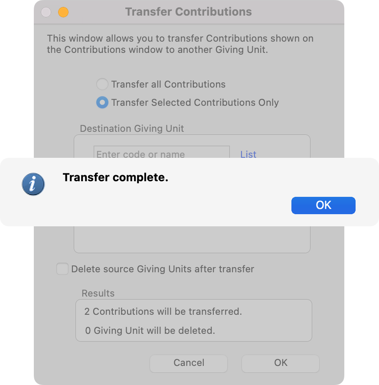The width and height of the screenshot is (379, 385).
Task: Choose Transfer Selected Contributions Only option
Action: [x=102, y=103]
